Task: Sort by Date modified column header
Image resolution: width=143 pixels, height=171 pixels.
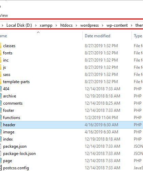Action: click(97, 36)
